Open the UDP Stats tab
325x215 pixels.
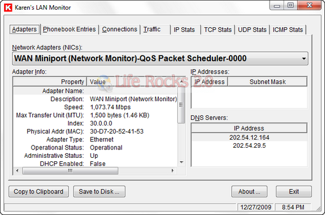252,29
